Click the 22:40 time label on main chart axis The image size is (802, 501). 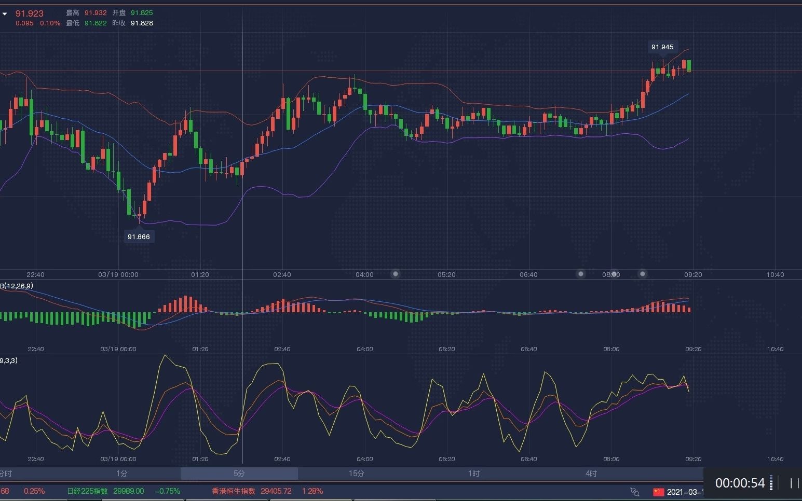coord(35,274)
